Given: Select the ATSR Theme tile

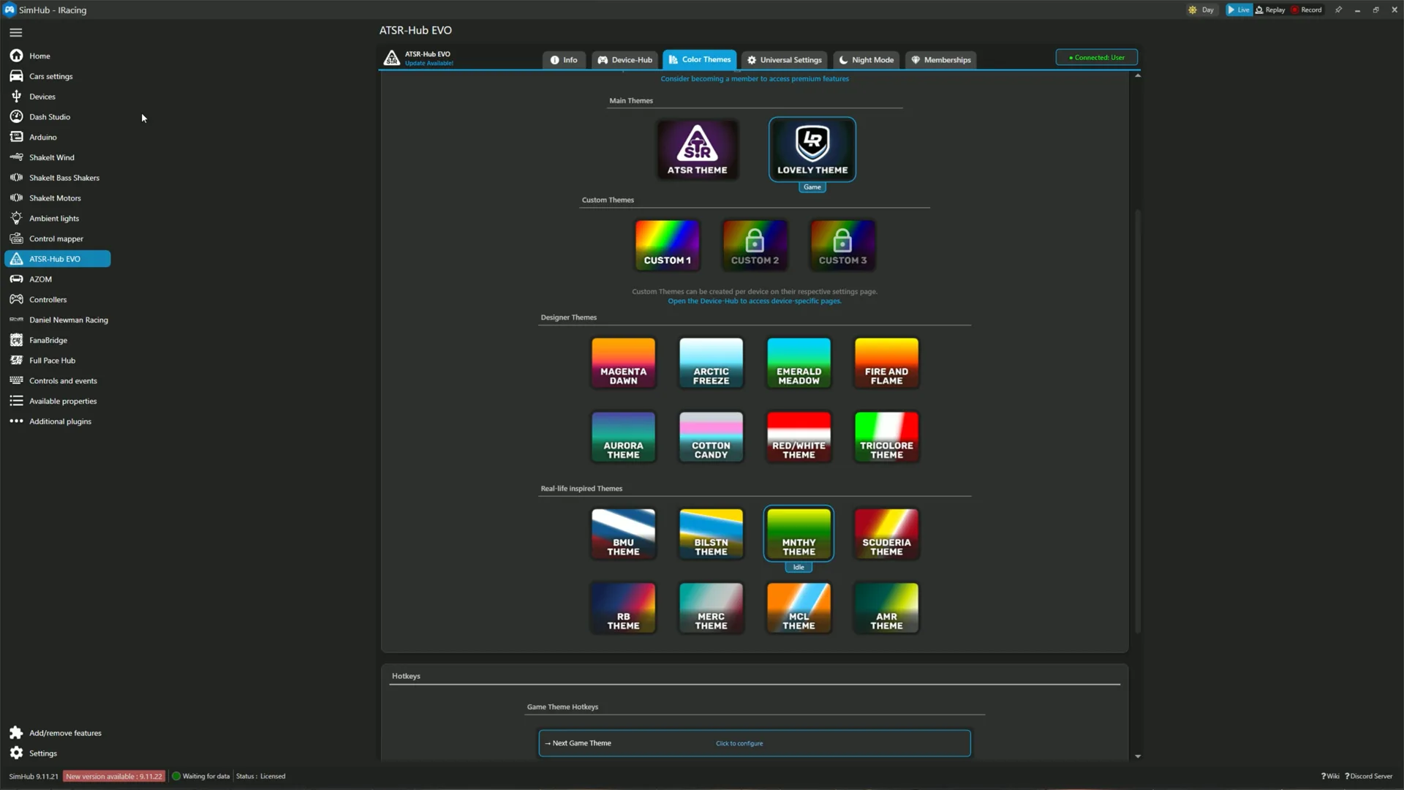Looking at the screenshot, I should (697, 149).
